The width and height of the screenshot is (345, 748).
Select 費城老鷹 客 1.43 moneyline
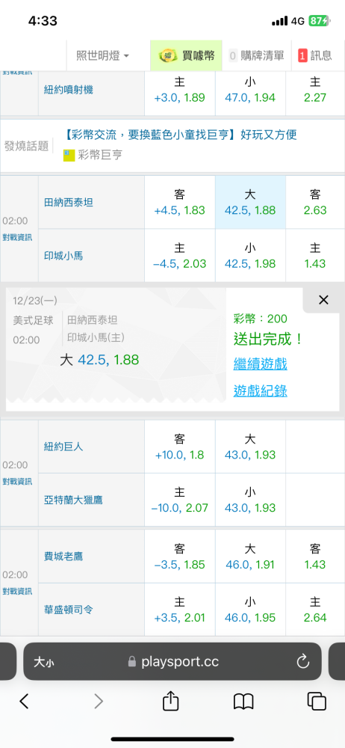315,557
